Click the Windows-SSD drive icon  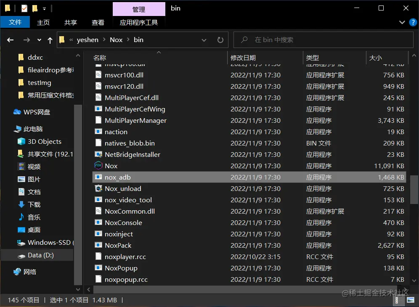click(21, 243)
